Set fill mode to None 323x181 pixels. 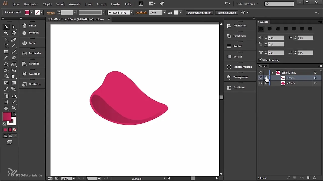click(15, 130)
